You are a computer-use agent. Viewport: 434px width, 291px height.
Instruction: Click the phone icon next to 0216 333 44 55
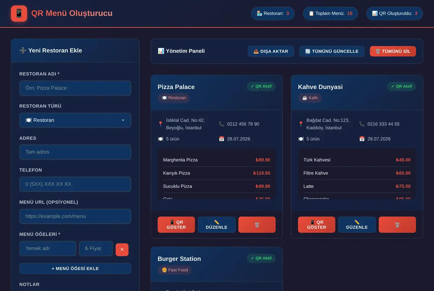click(x=362, y=124)
